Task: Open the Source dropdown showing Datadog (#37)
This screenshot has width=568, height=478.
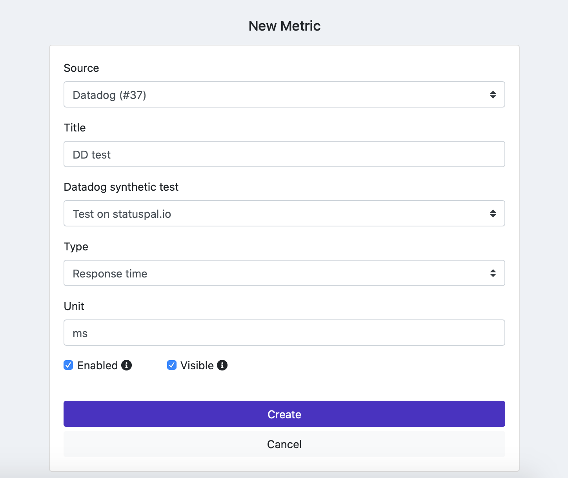Action: click(275, 95)
